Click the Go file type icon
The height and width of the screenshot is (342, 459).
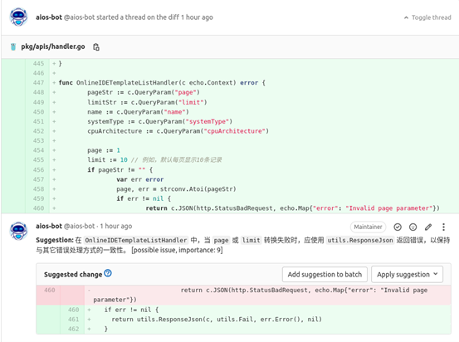[x=13, y=46]
